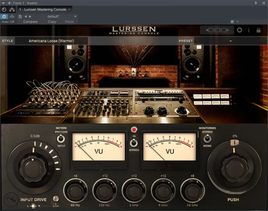The image size is (268, 211).
Task: Go to next preset arrow
Action: click(30, 17)
